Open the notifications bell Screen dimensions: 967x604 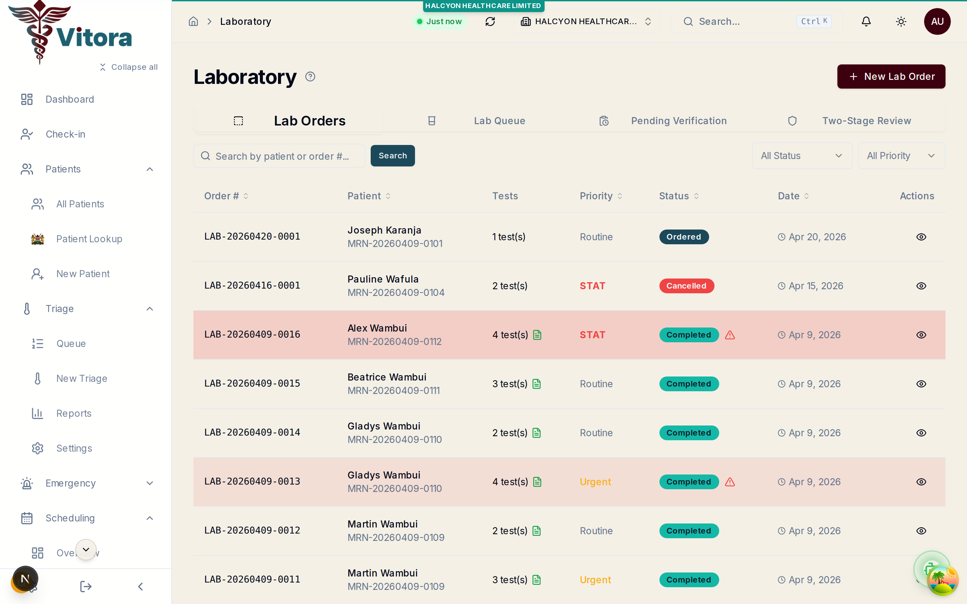(x=866, y=21)
